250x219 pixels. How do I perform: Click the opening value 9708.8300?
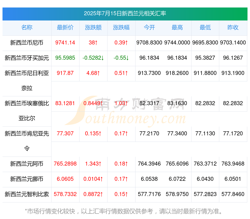pos(149,43)
